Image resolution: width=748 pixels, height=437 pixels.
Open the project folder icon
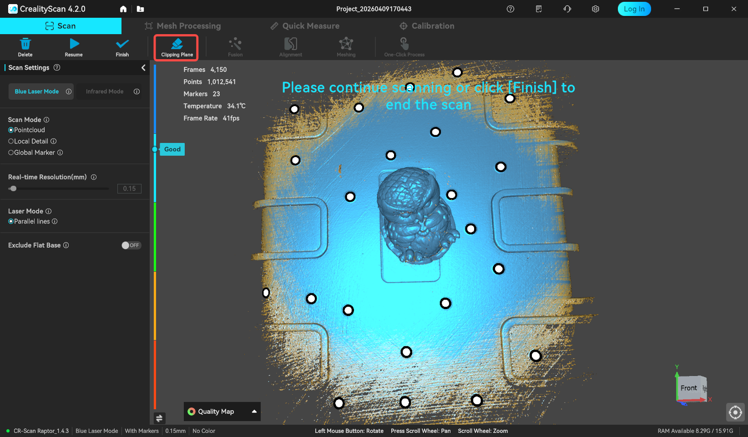click(140, 9)
